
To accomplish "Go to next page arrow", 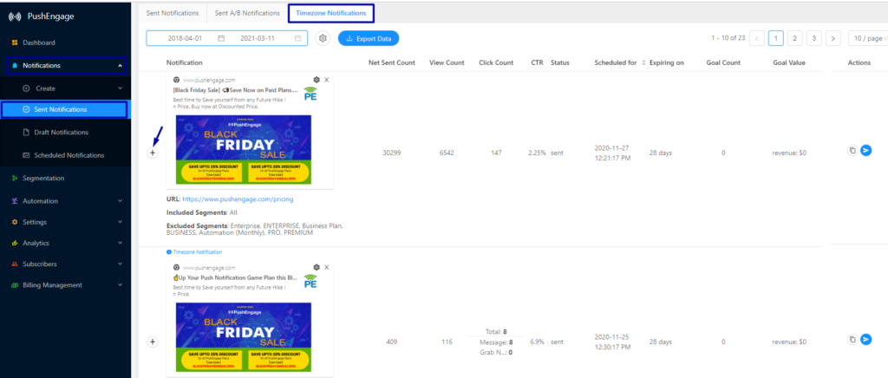I will 832,38.
